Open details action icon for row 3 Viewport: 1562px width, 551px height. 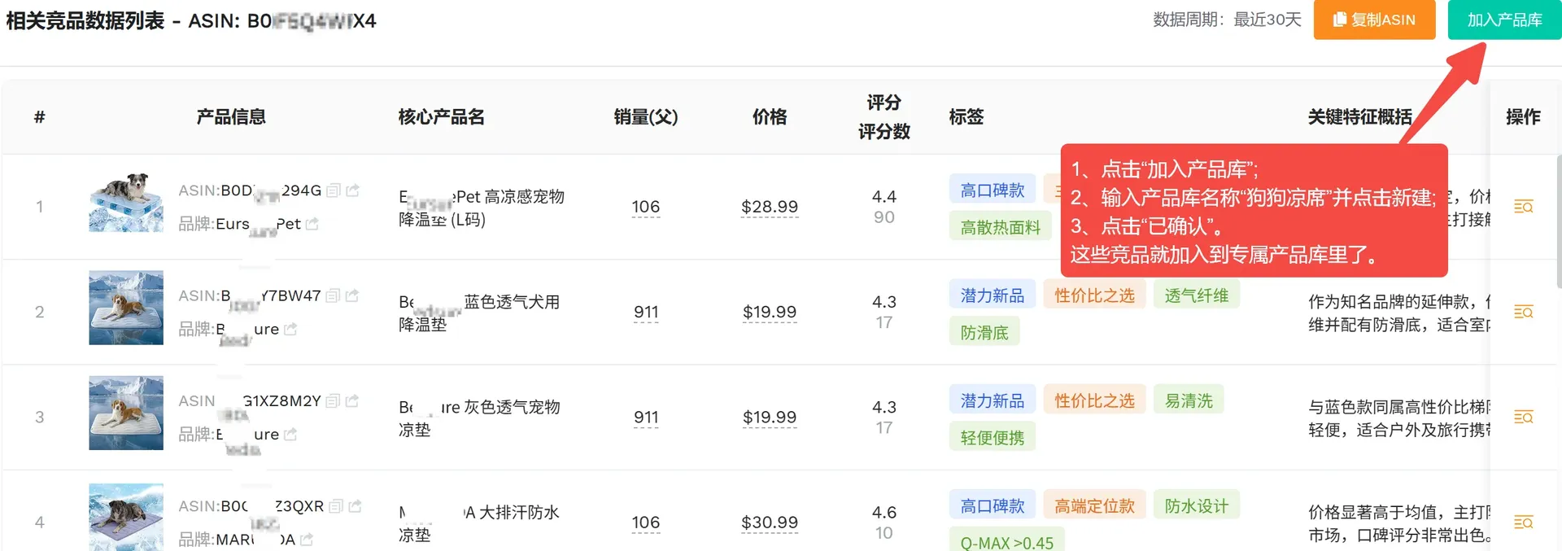click(1524, 417)
